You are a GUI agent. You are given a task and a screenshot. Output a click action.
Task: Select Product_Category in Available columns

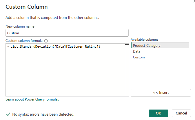click(x=147, y=46)
